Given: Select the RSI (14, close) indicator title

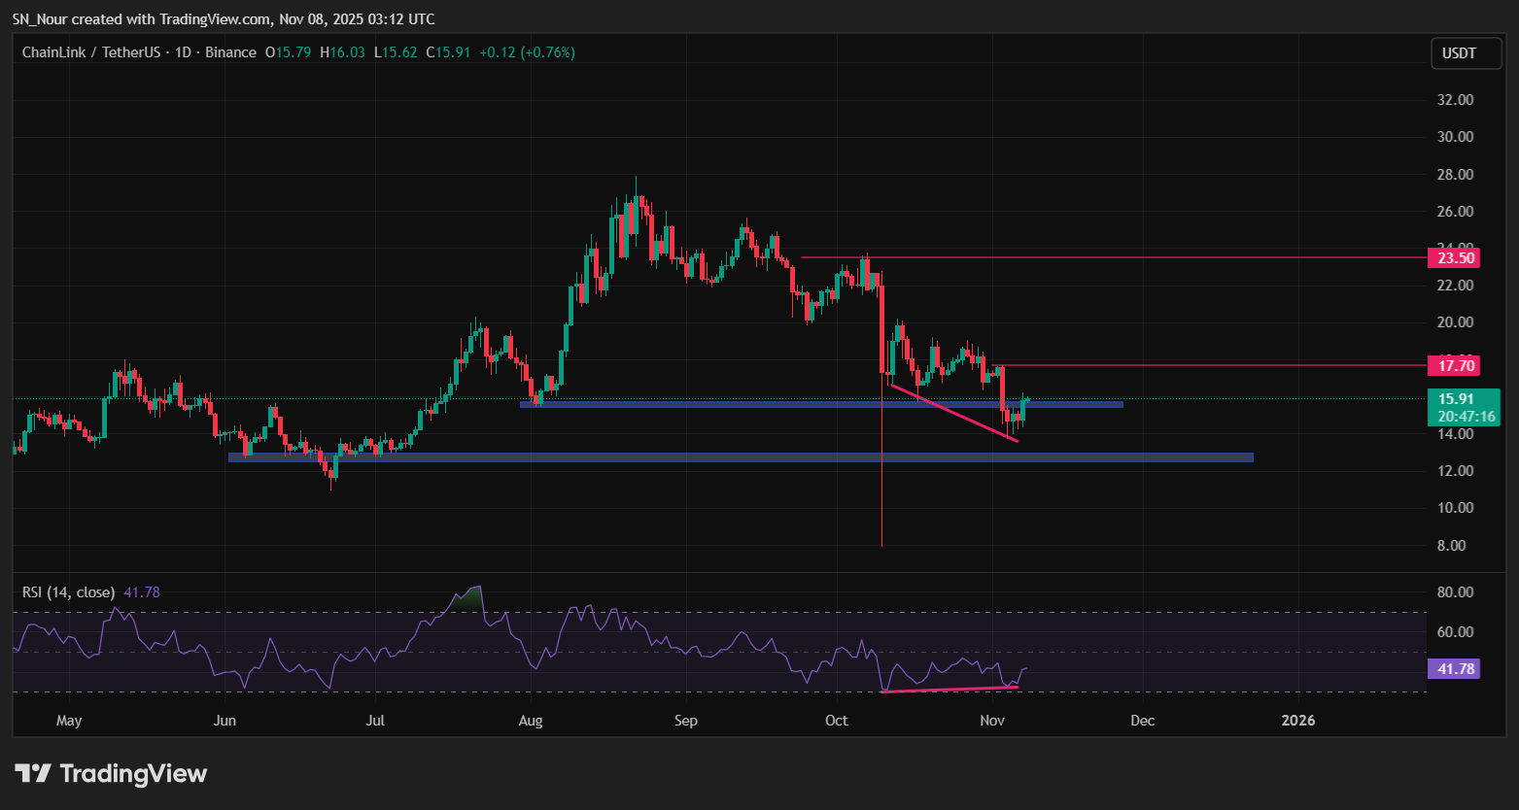Looking at the screenshot, I should (x=68, y=592).
